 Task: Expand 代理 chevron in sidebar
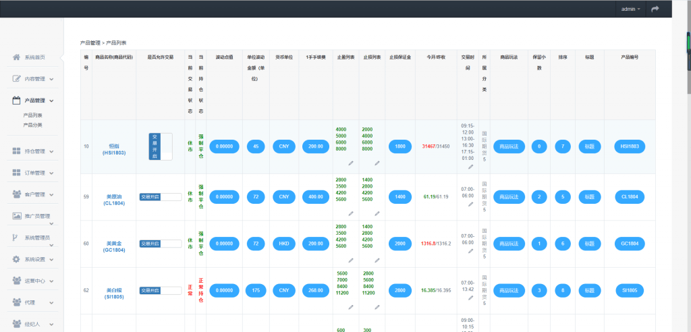(x=51, y=303)
